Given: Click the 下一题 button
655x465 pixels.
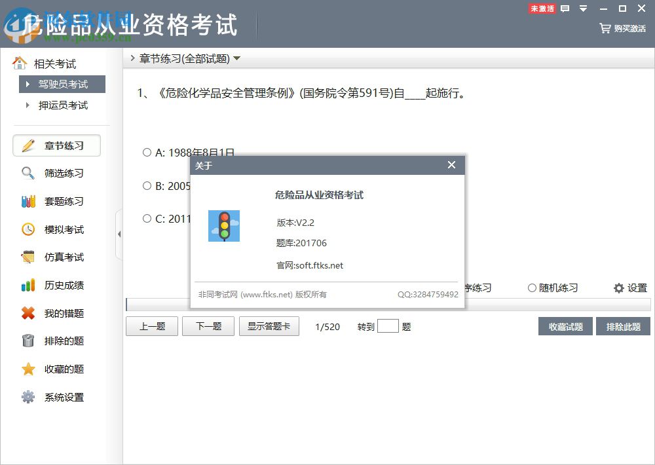Looking at the screenshot, I should (208, 326).
